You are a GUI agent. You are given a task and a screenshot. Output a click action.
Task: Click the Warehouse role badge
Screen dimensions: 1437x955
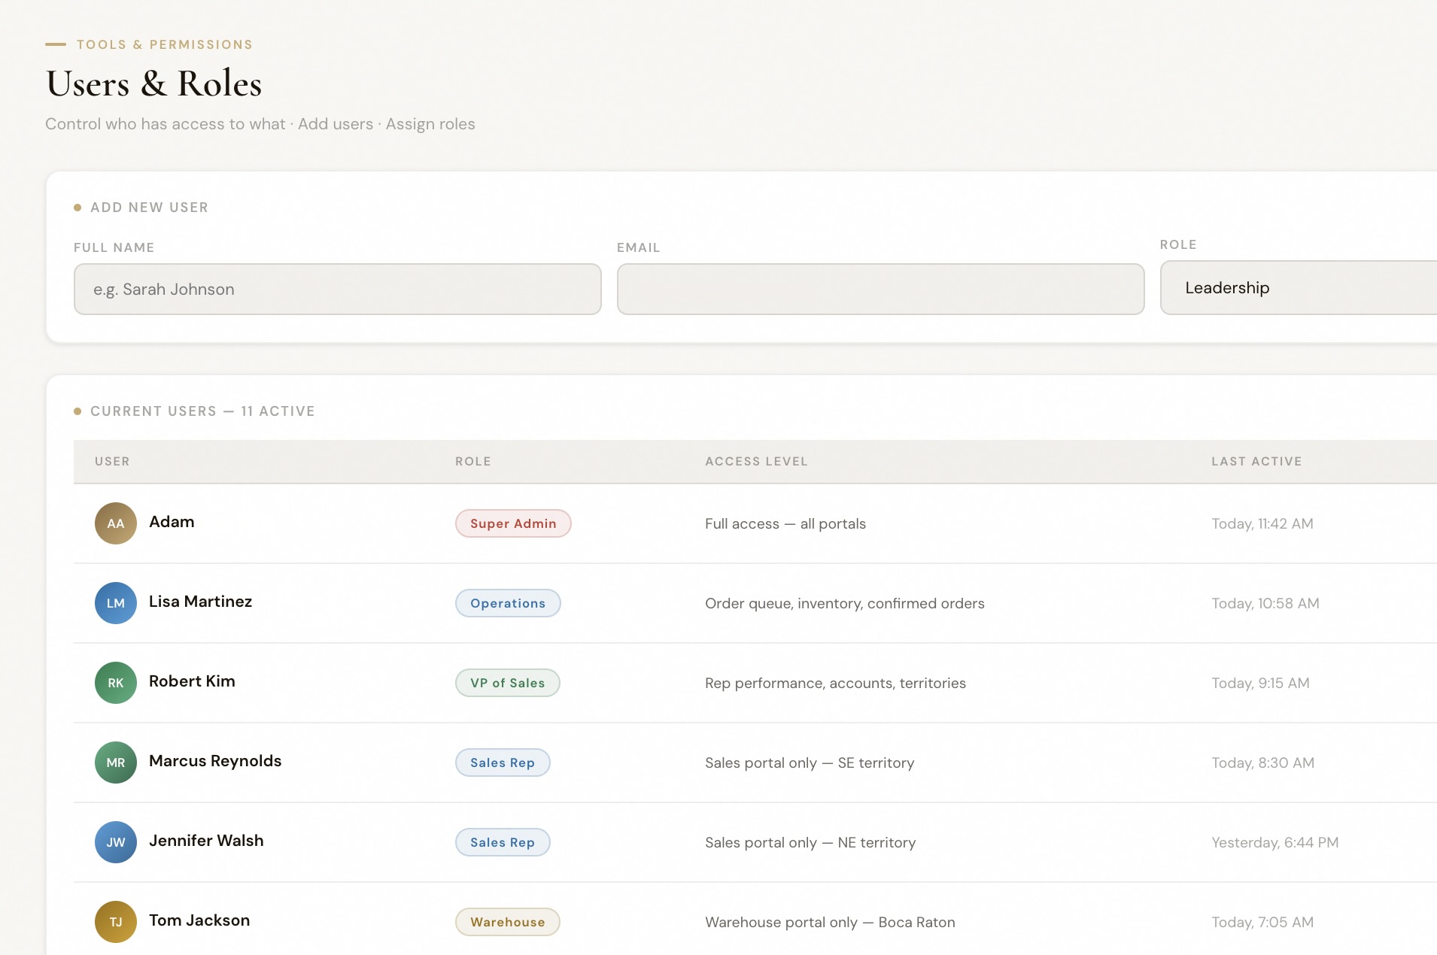[508, 922]
